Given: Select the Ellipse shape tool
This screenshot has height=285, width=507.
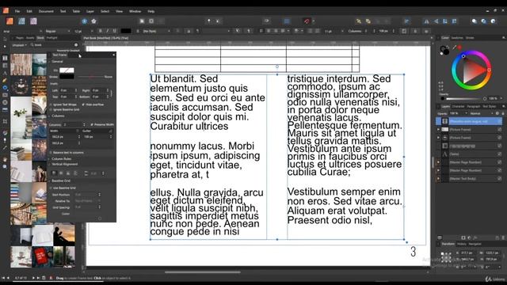Looking at the screenshot, I should click(x=5, y=88).
